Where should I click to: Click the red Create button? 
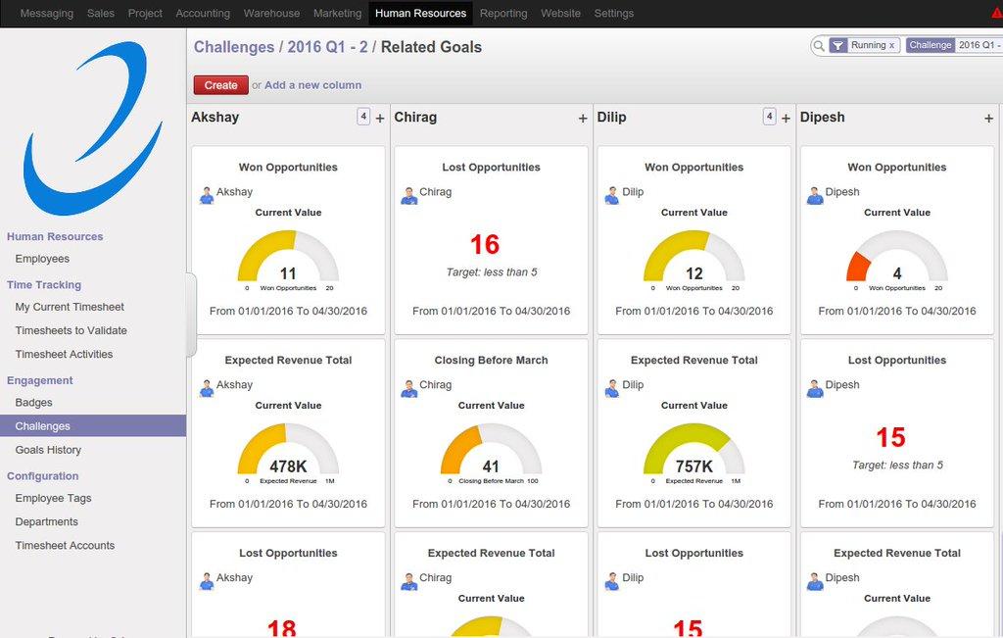click(220, 85)
